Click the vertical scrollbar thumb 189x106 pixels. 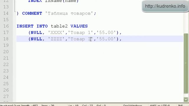tap(186, 63)
